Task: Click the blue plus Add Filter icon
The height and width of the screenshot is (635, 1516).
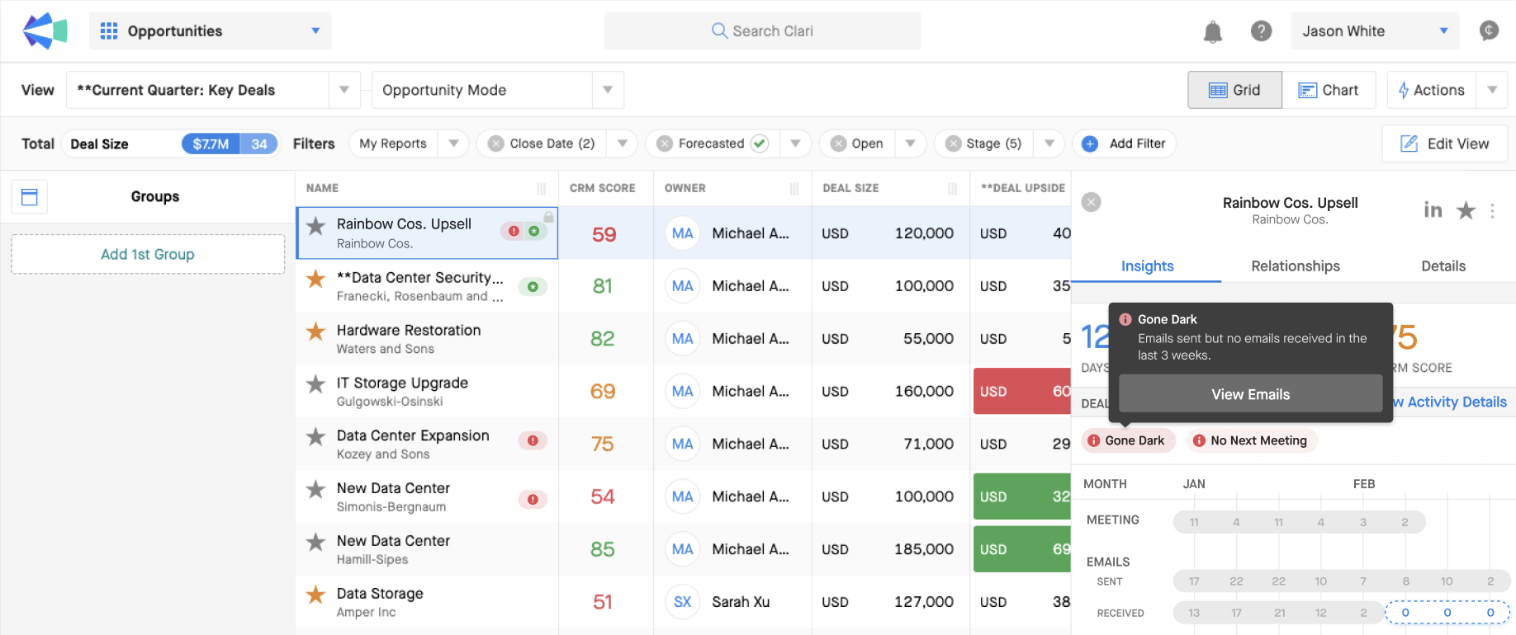Action: (x=1090, y=143)
